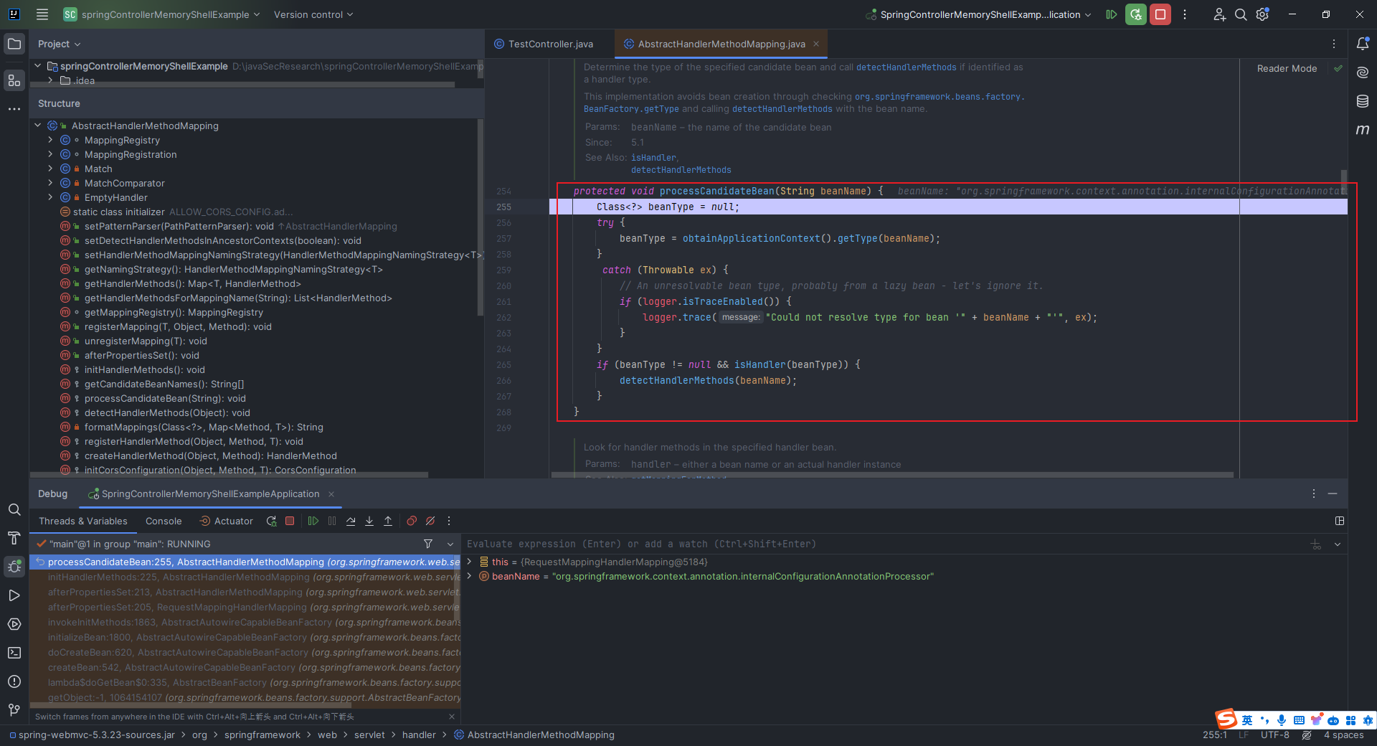
Task: Click the green inspections checkmark
Action: [1338, 69]
